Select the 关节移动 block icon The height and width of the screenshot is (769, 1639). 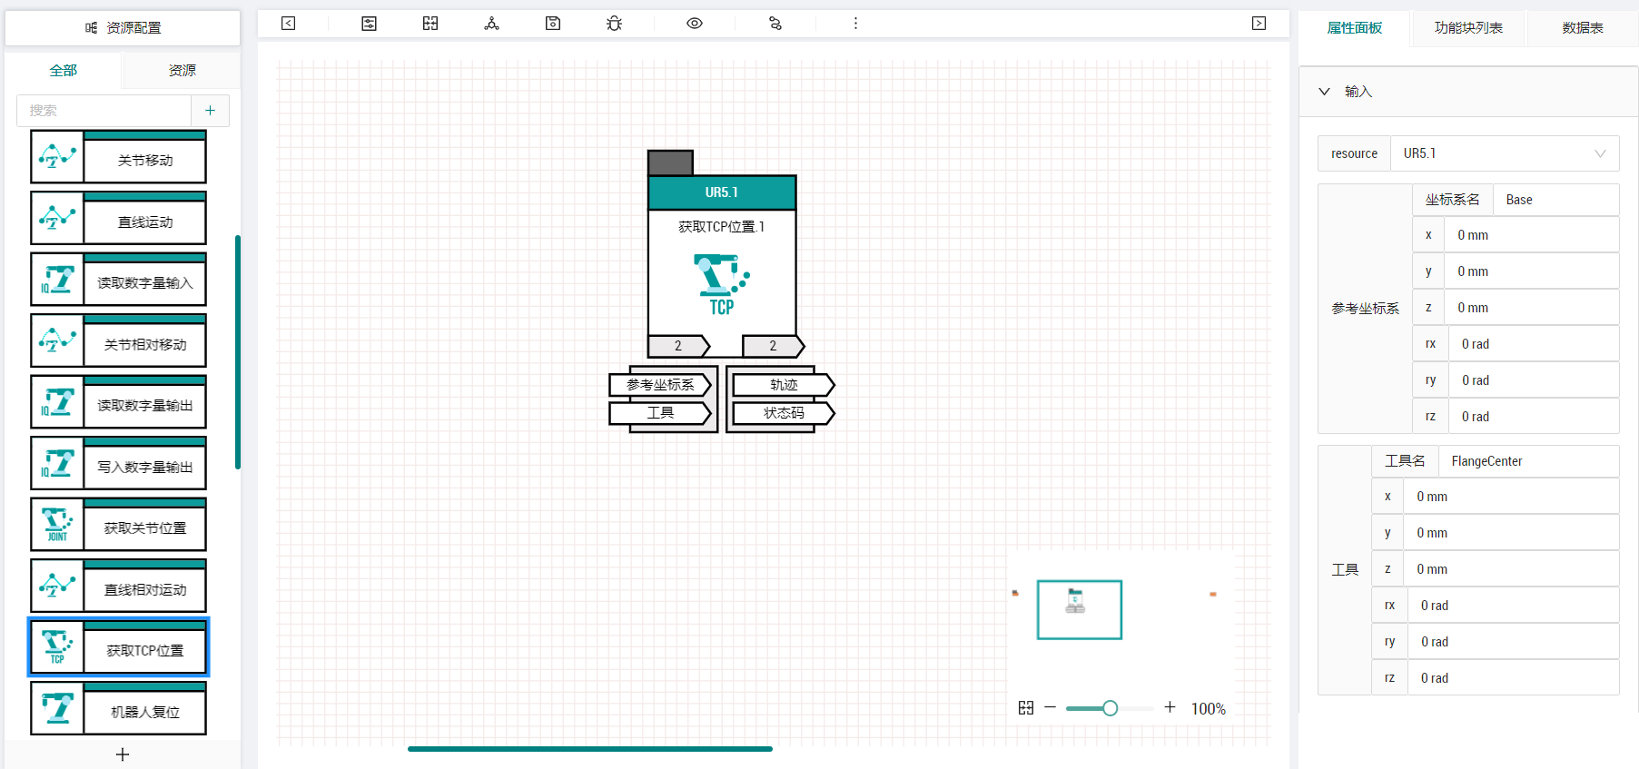pyautogui.click(x=57, y=157)
